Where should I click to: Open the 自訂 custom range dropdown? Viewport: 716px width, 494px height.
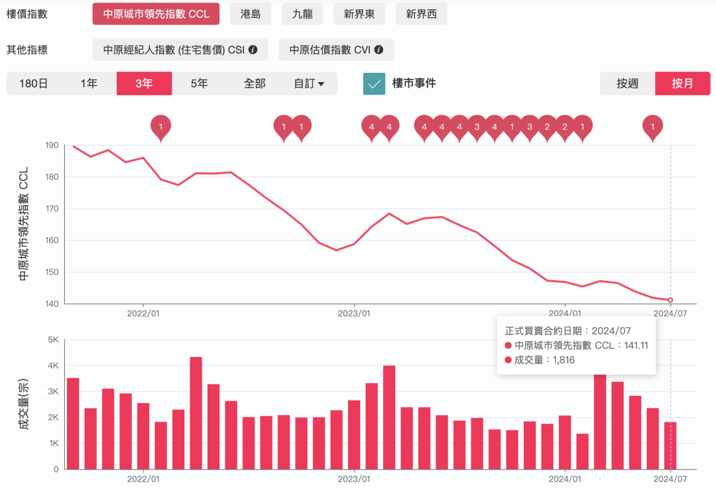309,83
